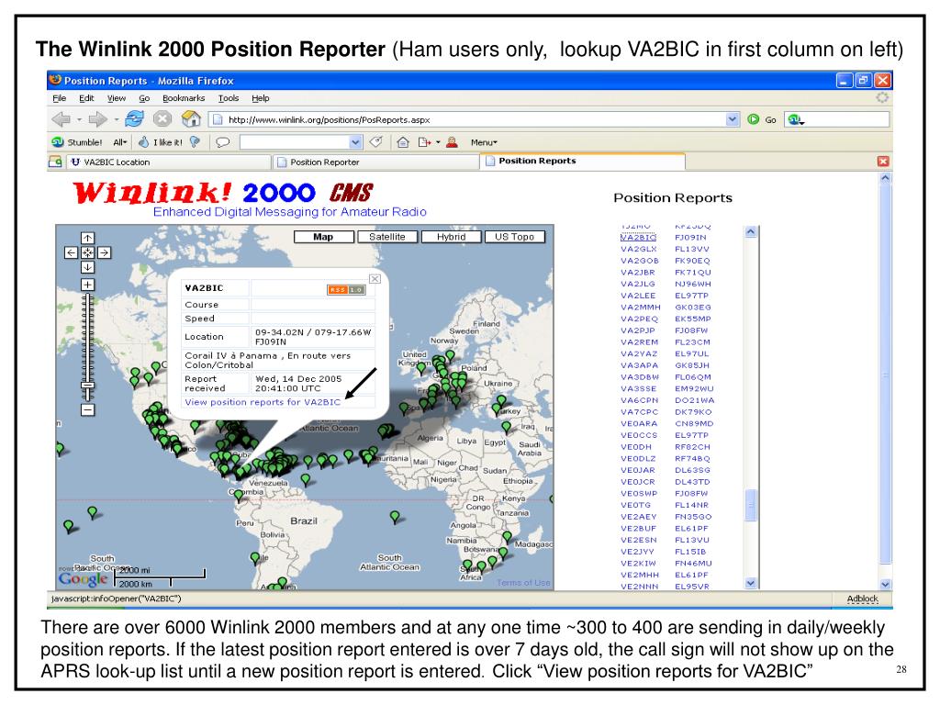The width and height of the screenshot is (940, 705).
Task: Click the URL address field
Action: tap(467, 119)
